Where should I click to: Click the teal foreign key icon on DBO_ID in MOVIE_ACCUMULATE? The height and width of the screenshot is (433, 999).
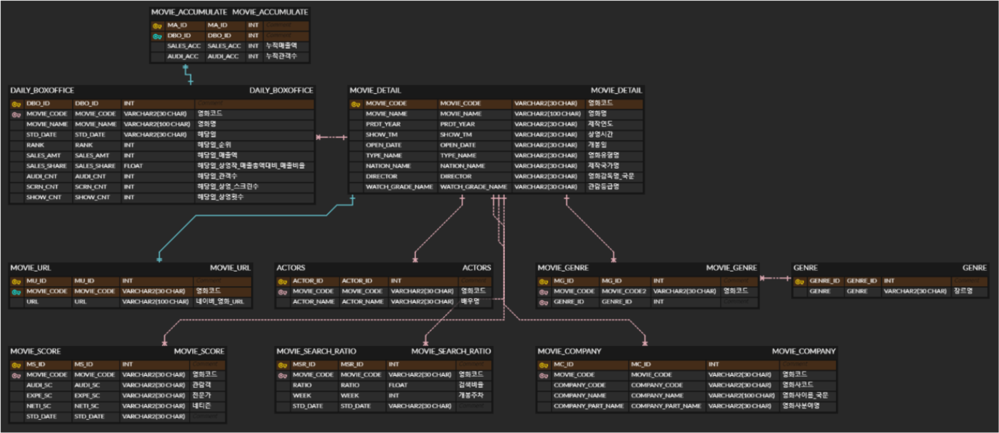pos(156,36)
